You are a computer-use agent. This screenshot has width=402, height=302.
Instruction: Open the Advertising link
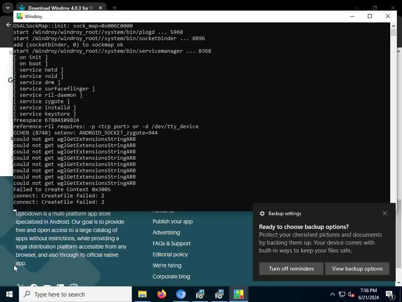[166, 232]
